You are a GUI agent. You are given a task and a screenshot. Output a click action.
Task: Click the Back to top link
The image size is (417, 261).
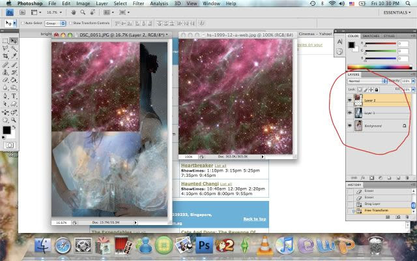pyautogui.click(x=255, y=219)
